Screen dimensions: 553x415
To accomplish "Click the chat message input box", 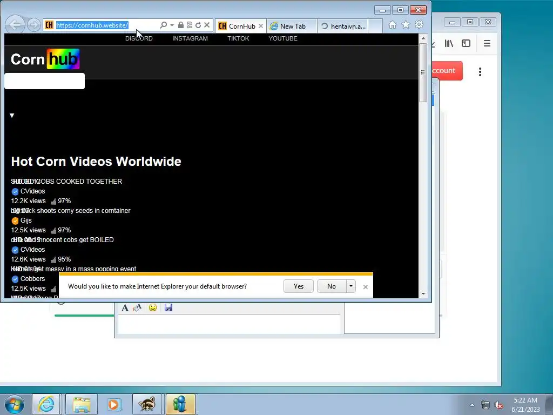I will point(230,324).
